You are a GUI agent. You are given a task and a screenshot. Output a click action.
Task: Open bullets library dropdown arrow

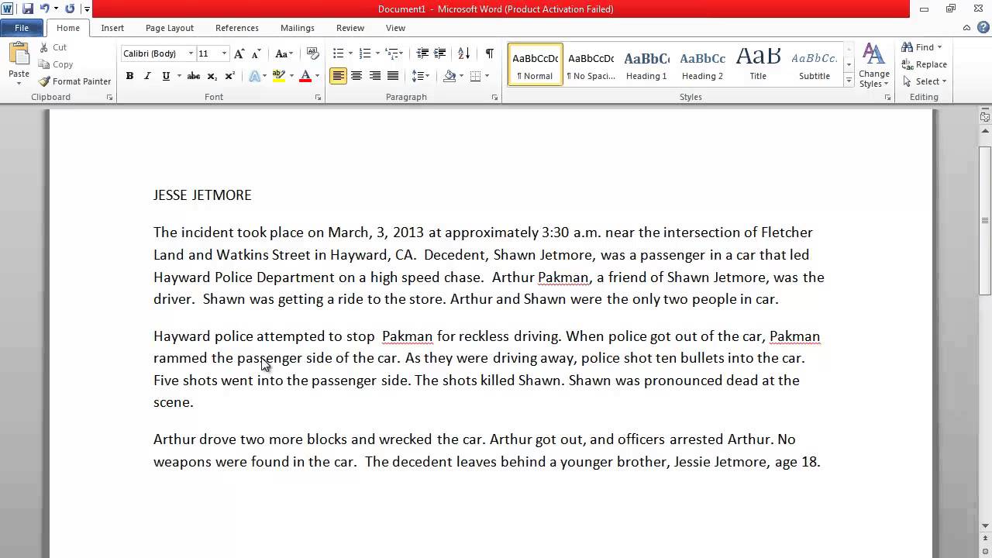(x=350, y=53)
